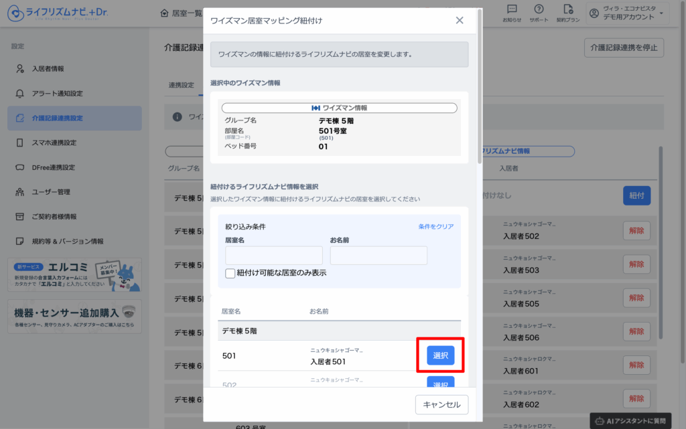Open the サポート help icon
Image resolution: width=686 pixels, height=429 pixels.
pos(539,9)
